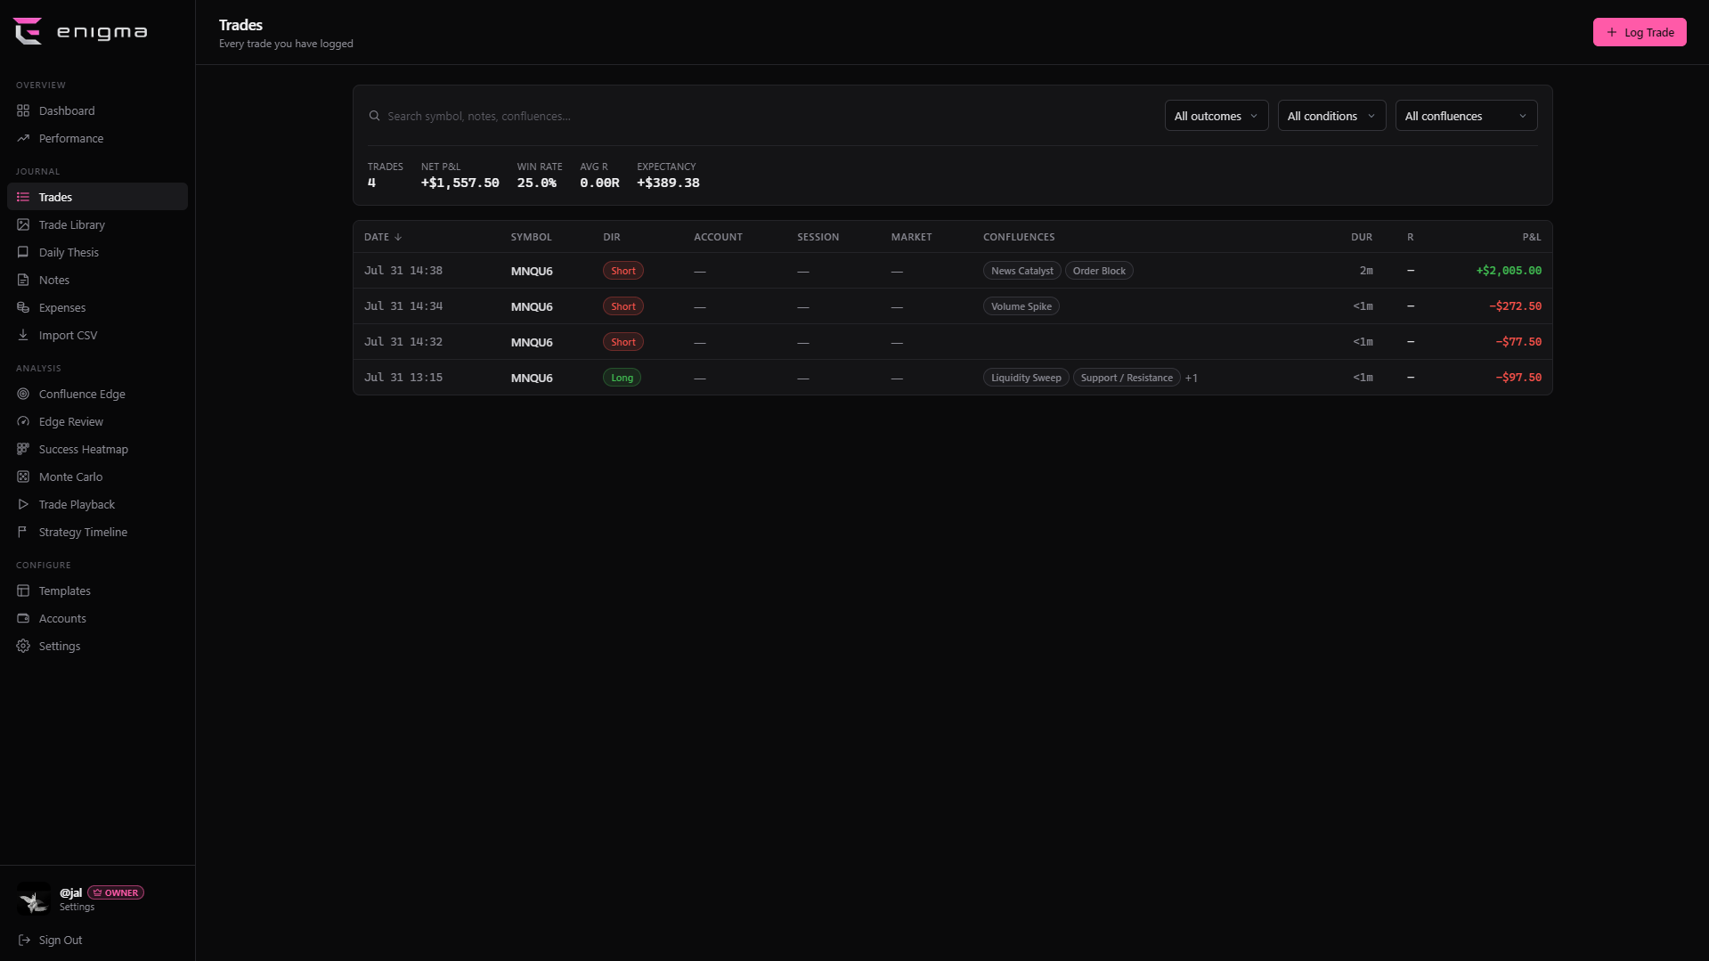Click the Enigma logo icon
Viewport: 1709px width, 961px height.
pos(28,31)
